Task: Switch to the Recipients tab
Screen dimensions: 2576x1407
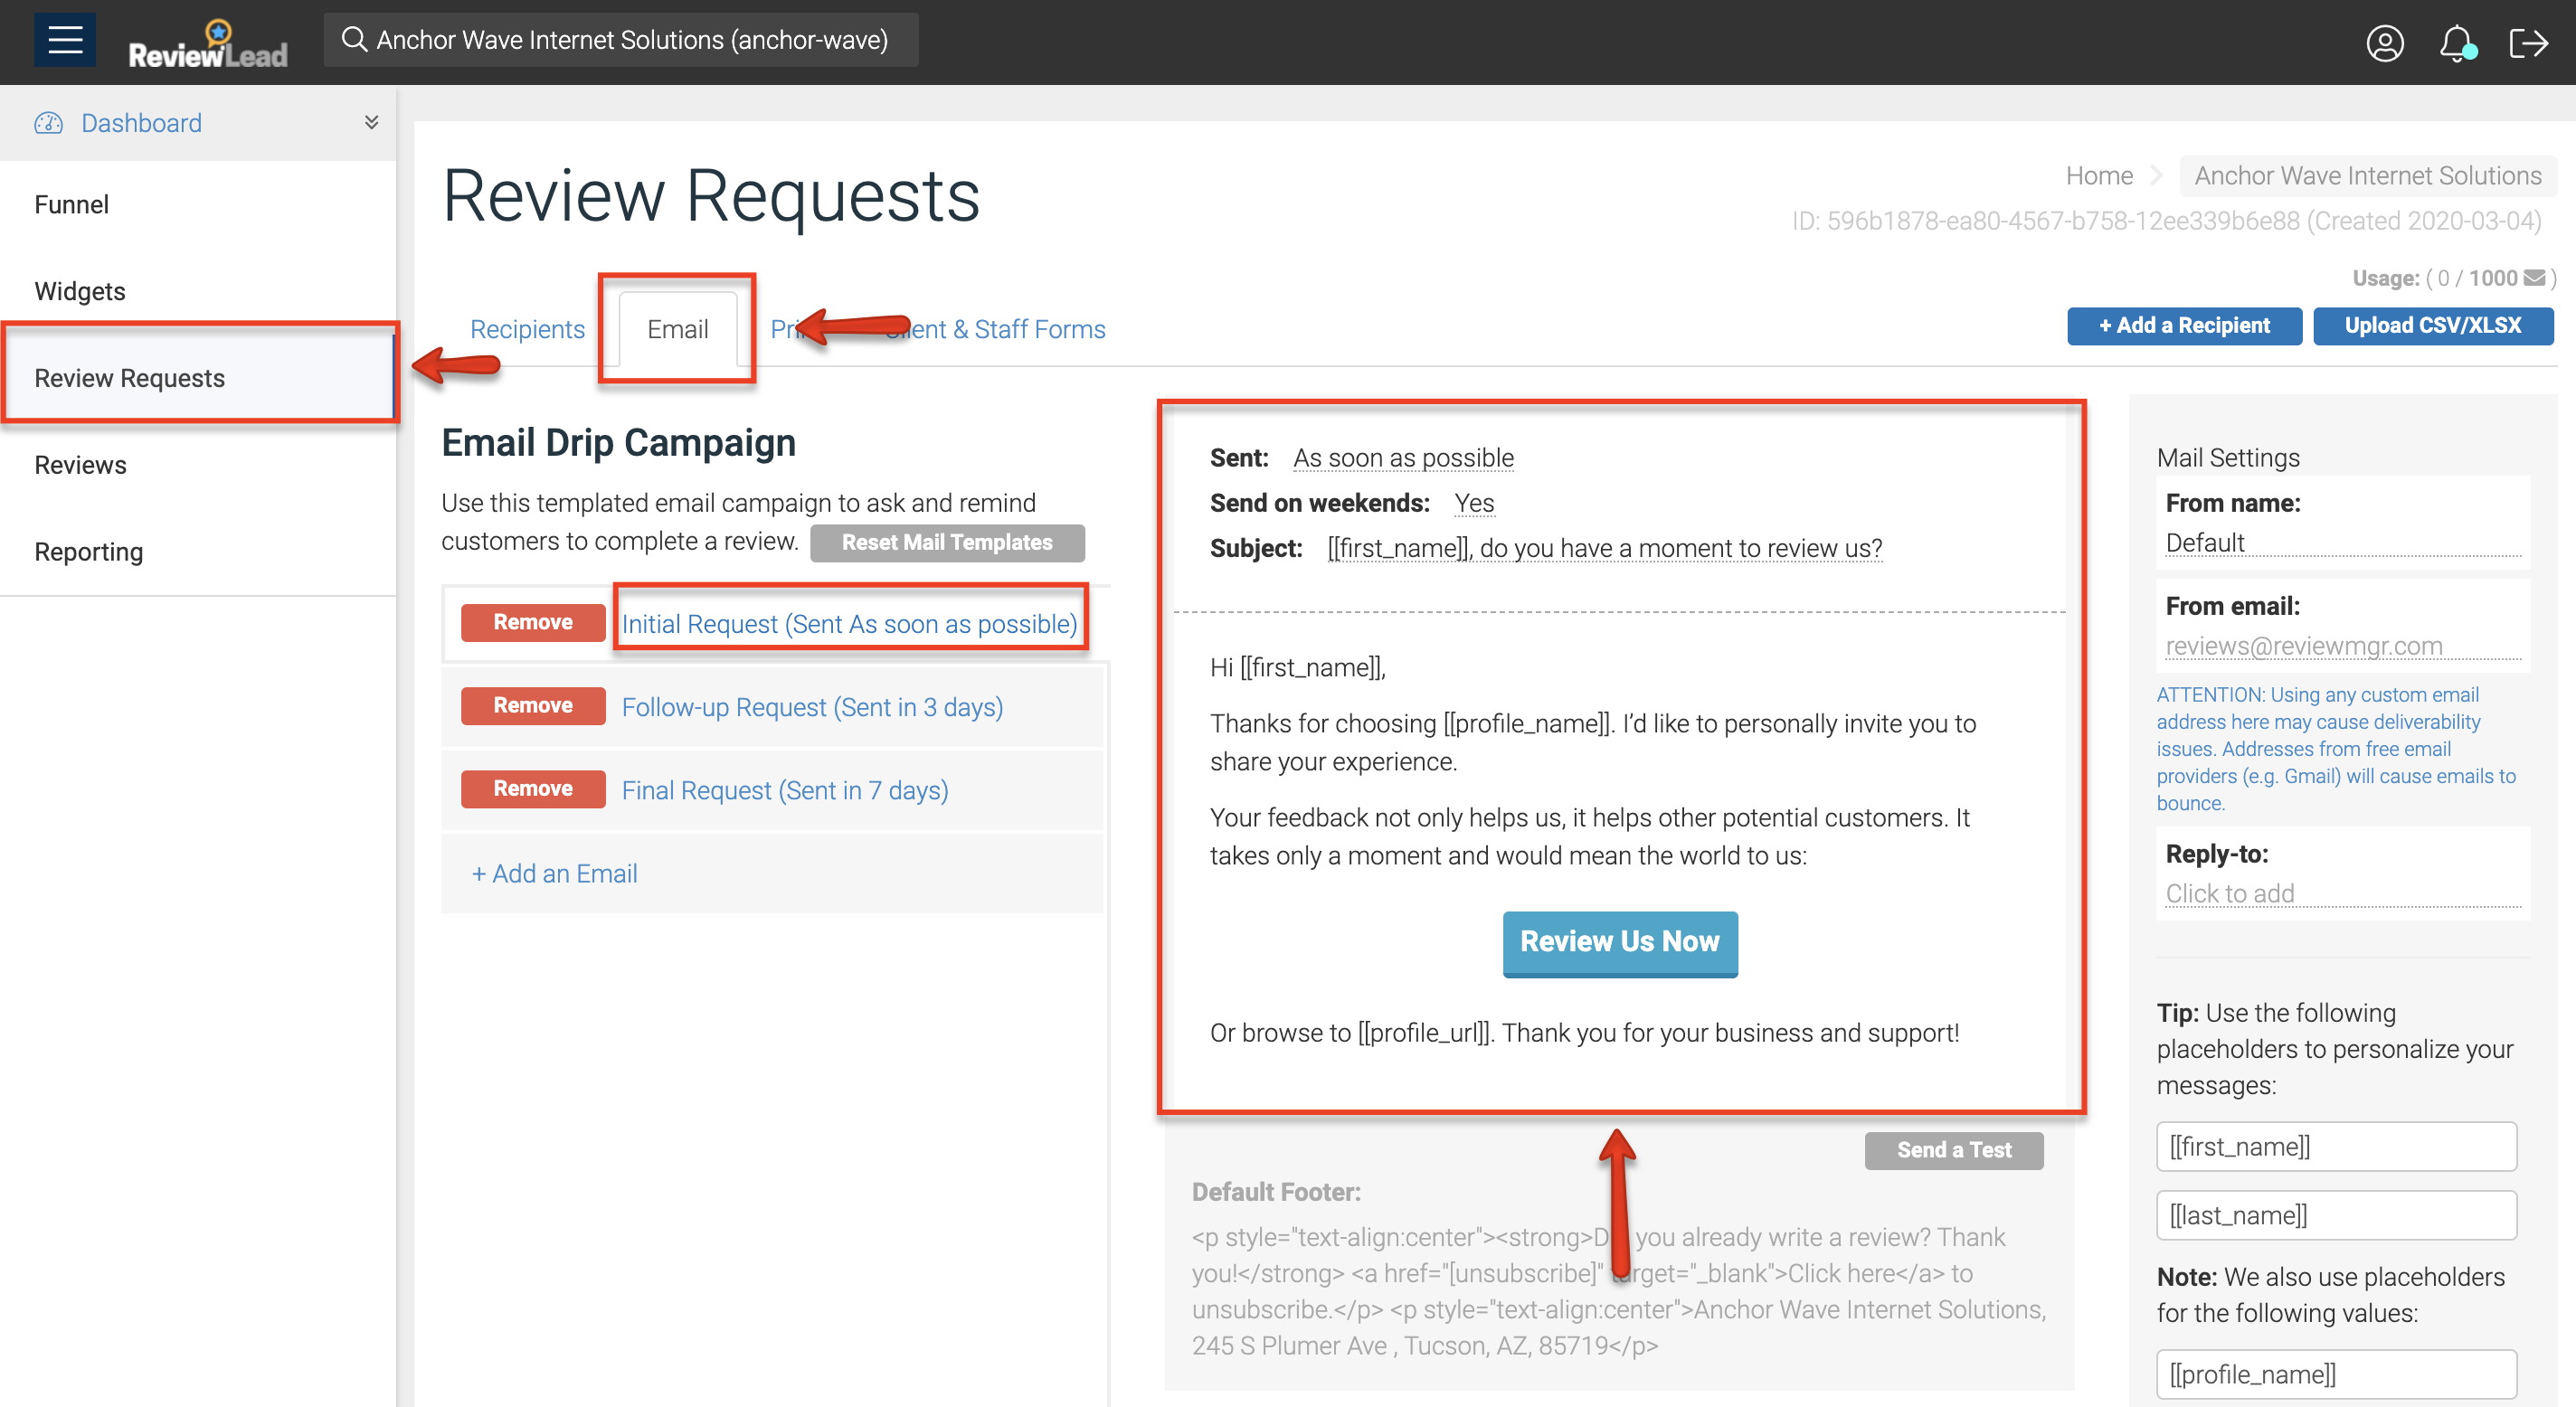Action: pos(527,329)
